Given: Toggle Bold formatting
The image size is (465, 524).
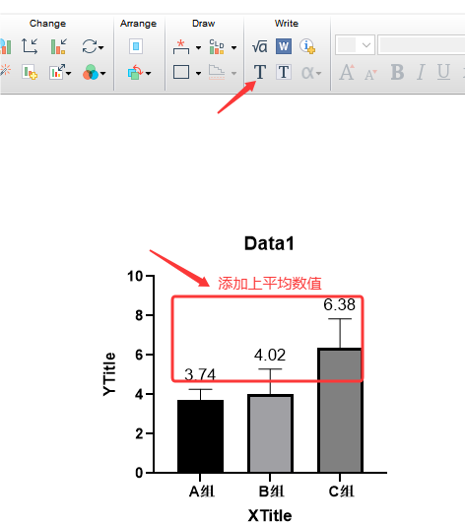Looking at the screenshot, I should 397,72.
